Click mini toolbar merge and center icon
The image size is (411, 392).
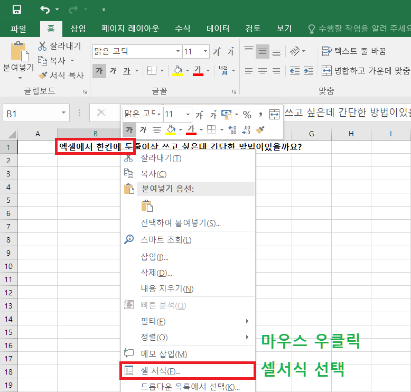(x=274, y=115)
